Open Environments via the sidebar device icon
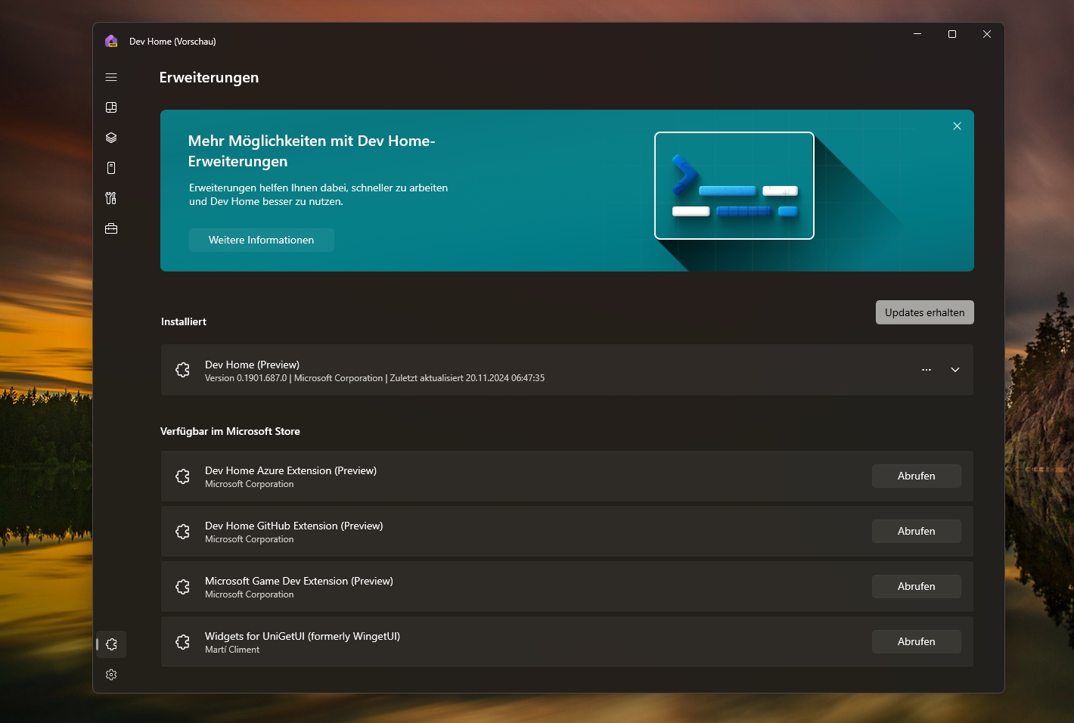This screenshot has width=1074, height=723. coord(111,168)
